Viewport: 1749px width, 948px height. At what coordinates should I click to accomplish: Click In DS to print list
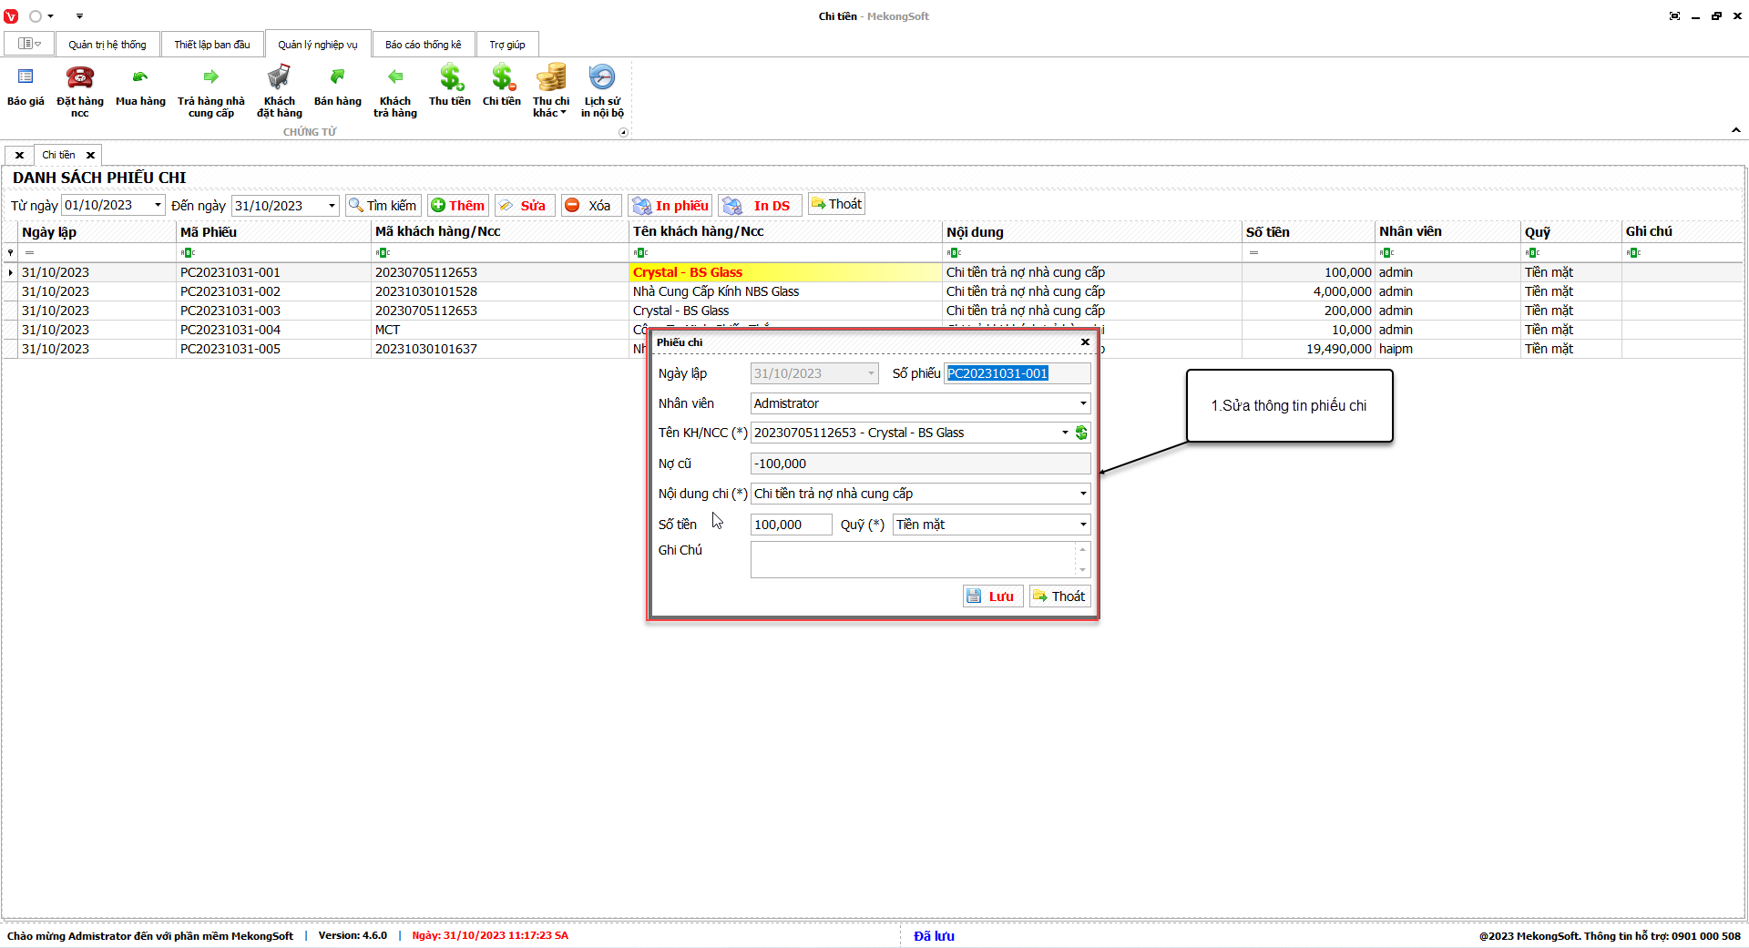coord(760,206)
